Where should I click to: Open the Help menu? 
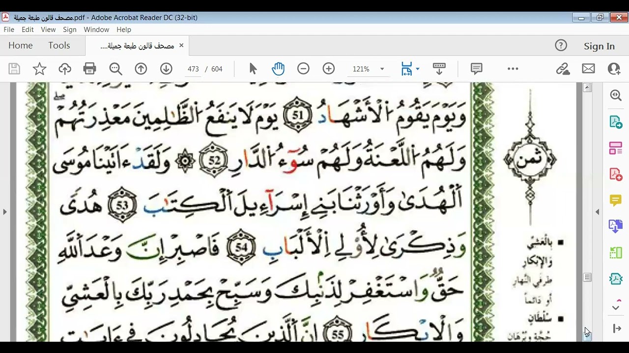(124, 29)
